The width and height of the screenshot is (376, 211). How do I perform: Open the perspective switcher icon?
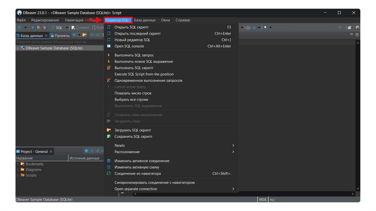pyautogui.click(x=350, y=28)
